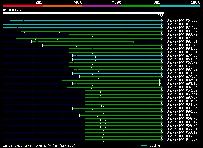Select the UniRef100_B7FMS1 label
The height and width of the screenshot is (148, 203).
[x=182, y=52]
